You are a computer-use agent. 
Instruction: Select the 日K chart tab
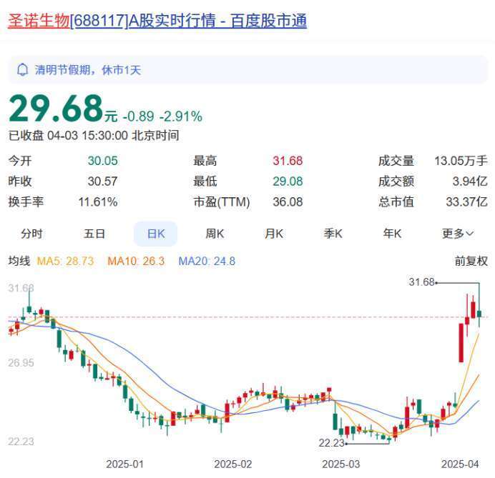(x=156, y=234)
